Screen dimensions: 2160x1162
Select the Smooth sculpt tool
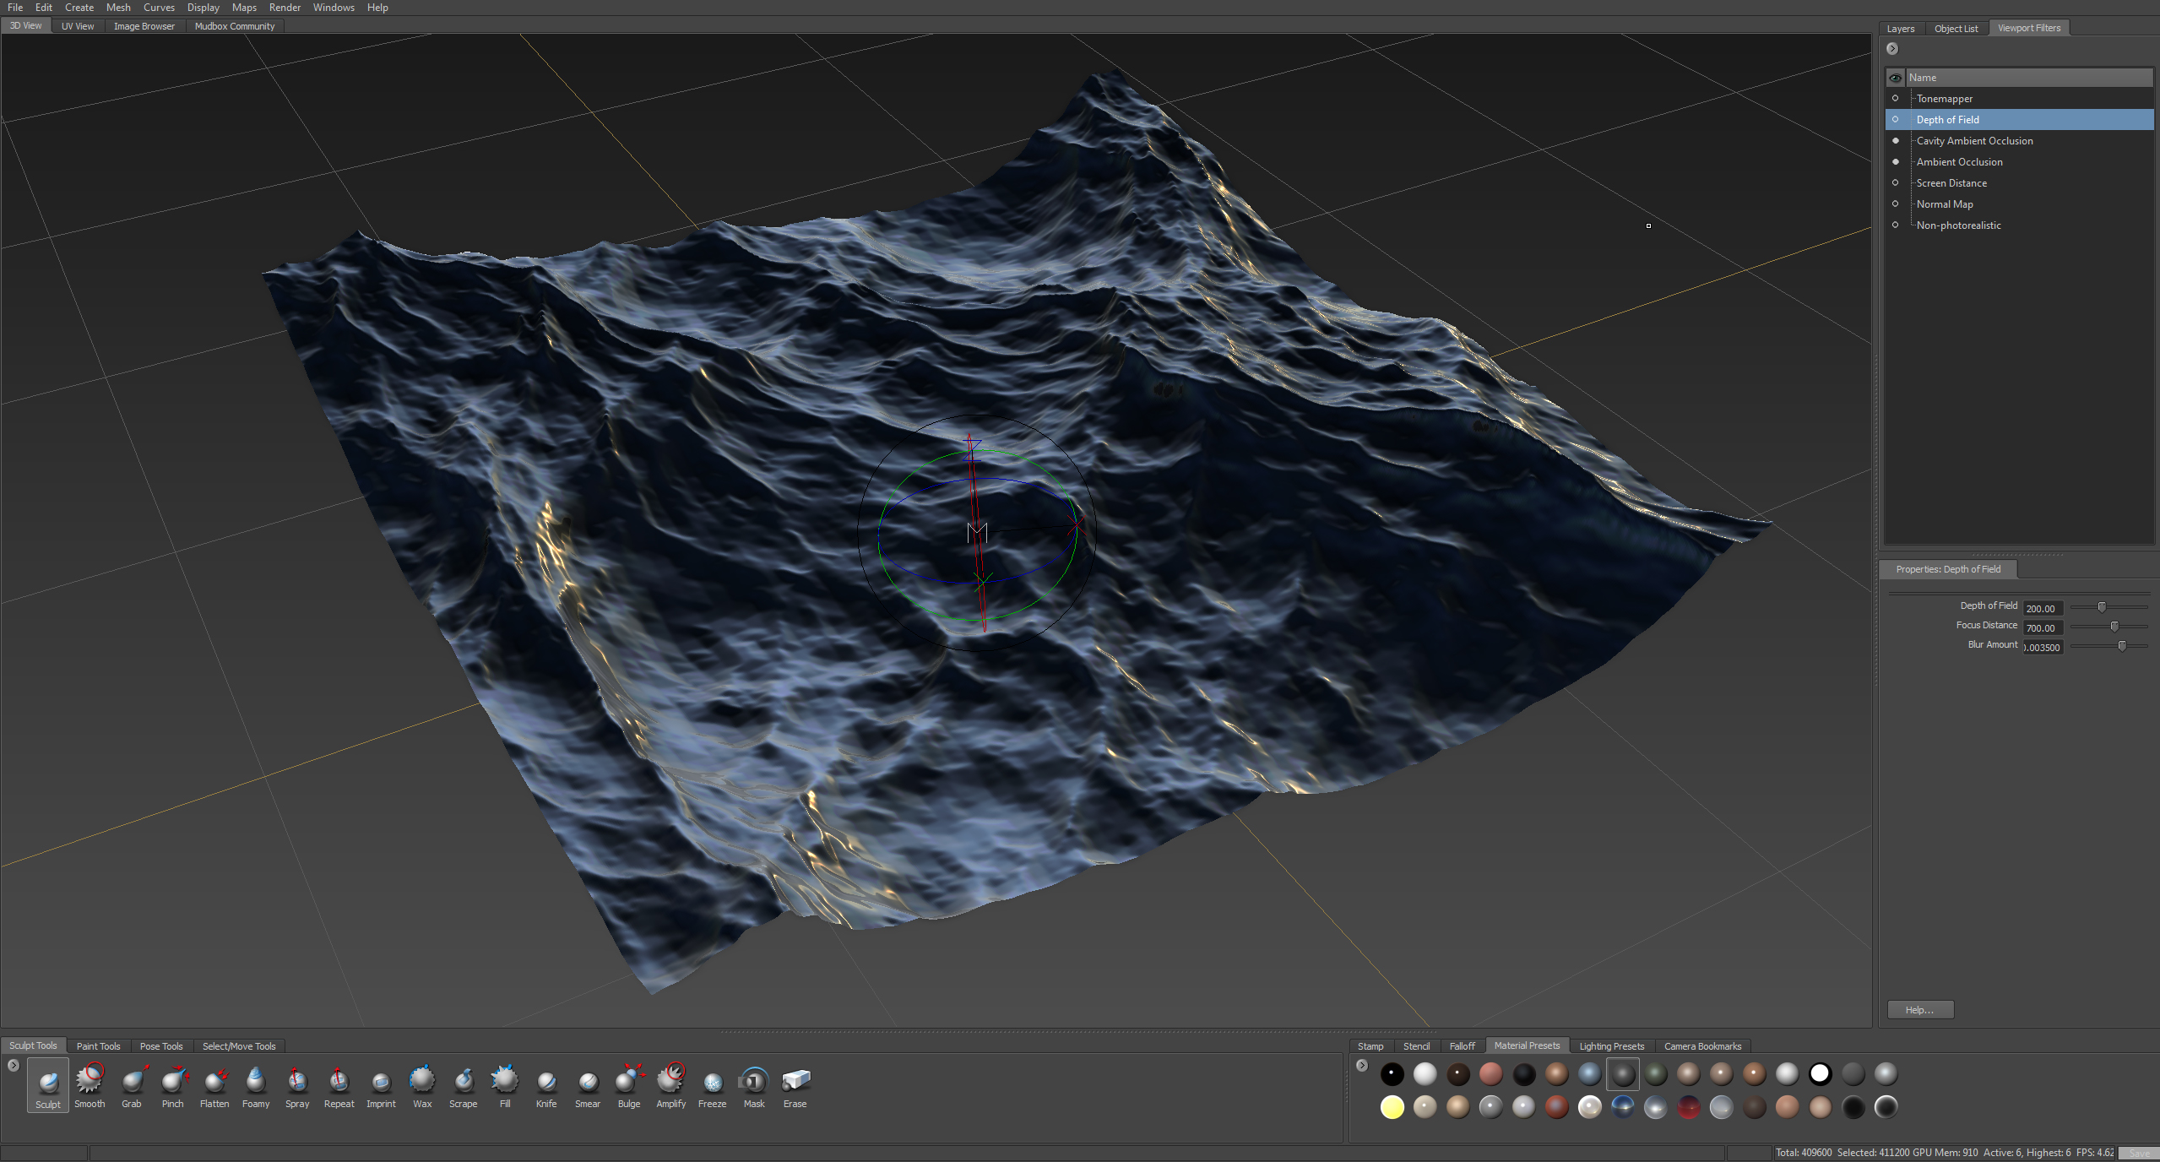coord(90,1084)
